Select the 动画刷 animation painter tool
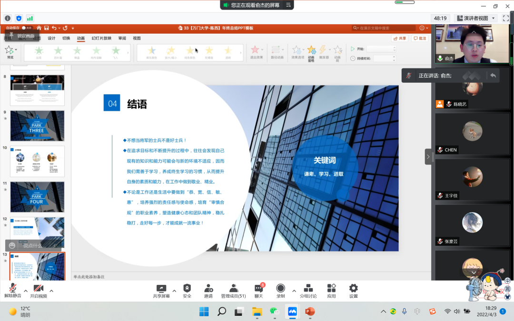Screen dimensions: 514x321 coord(338,51)
